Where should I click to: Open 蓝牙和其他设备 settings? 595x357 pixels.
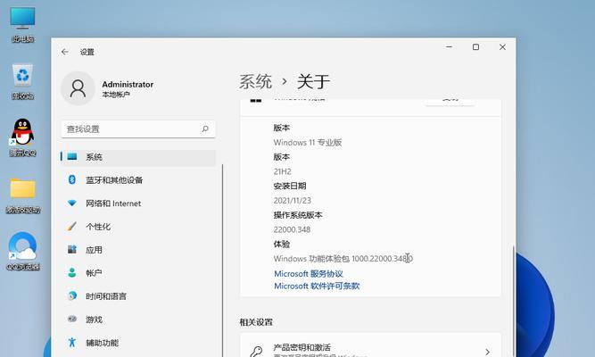(137, 180)
